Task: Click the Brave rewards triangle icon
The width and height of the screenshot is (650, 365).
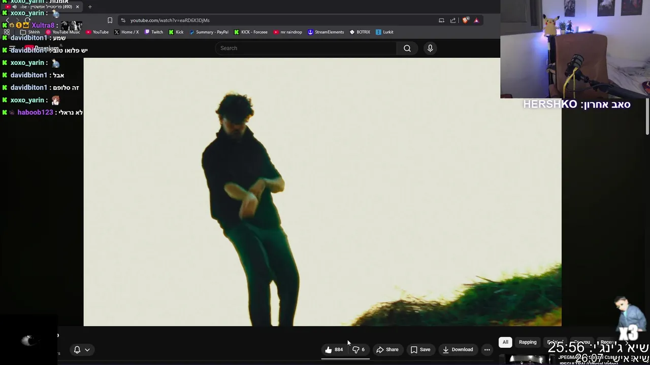Action: (476, 20)
